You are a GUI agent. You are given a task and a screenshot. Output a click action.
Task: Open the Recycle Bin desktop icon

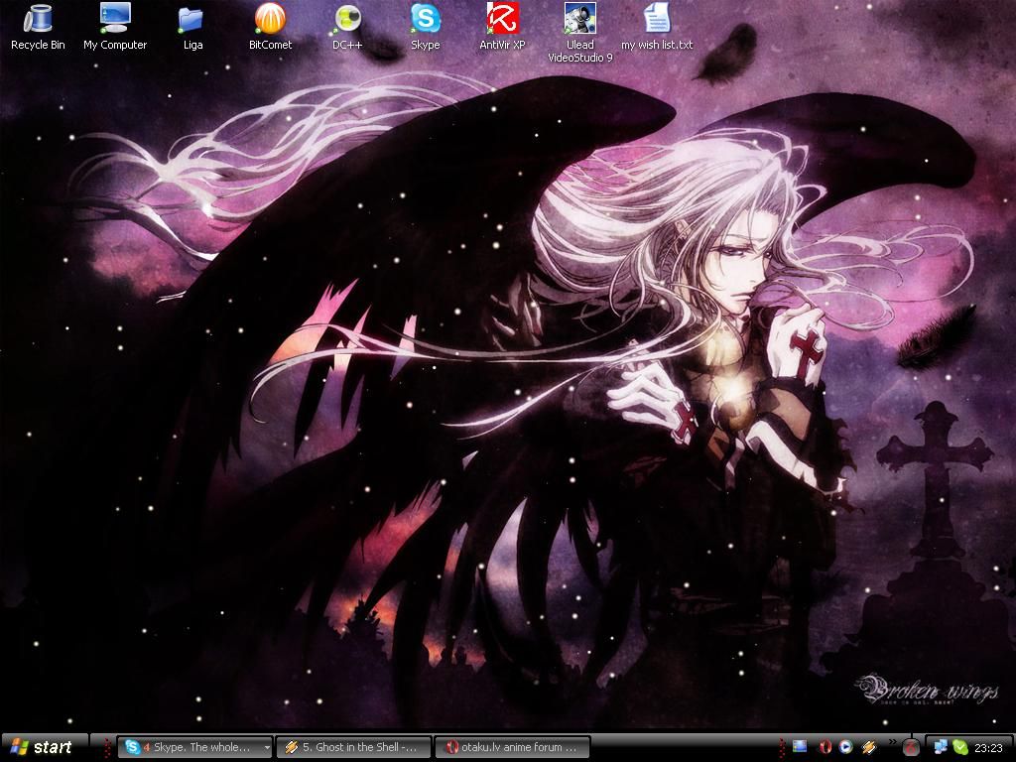pyautogui.click(x=38, y=27)
